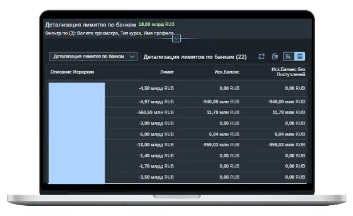Select the '-4,97 млрд RUB' limit cell

[156, 102]
